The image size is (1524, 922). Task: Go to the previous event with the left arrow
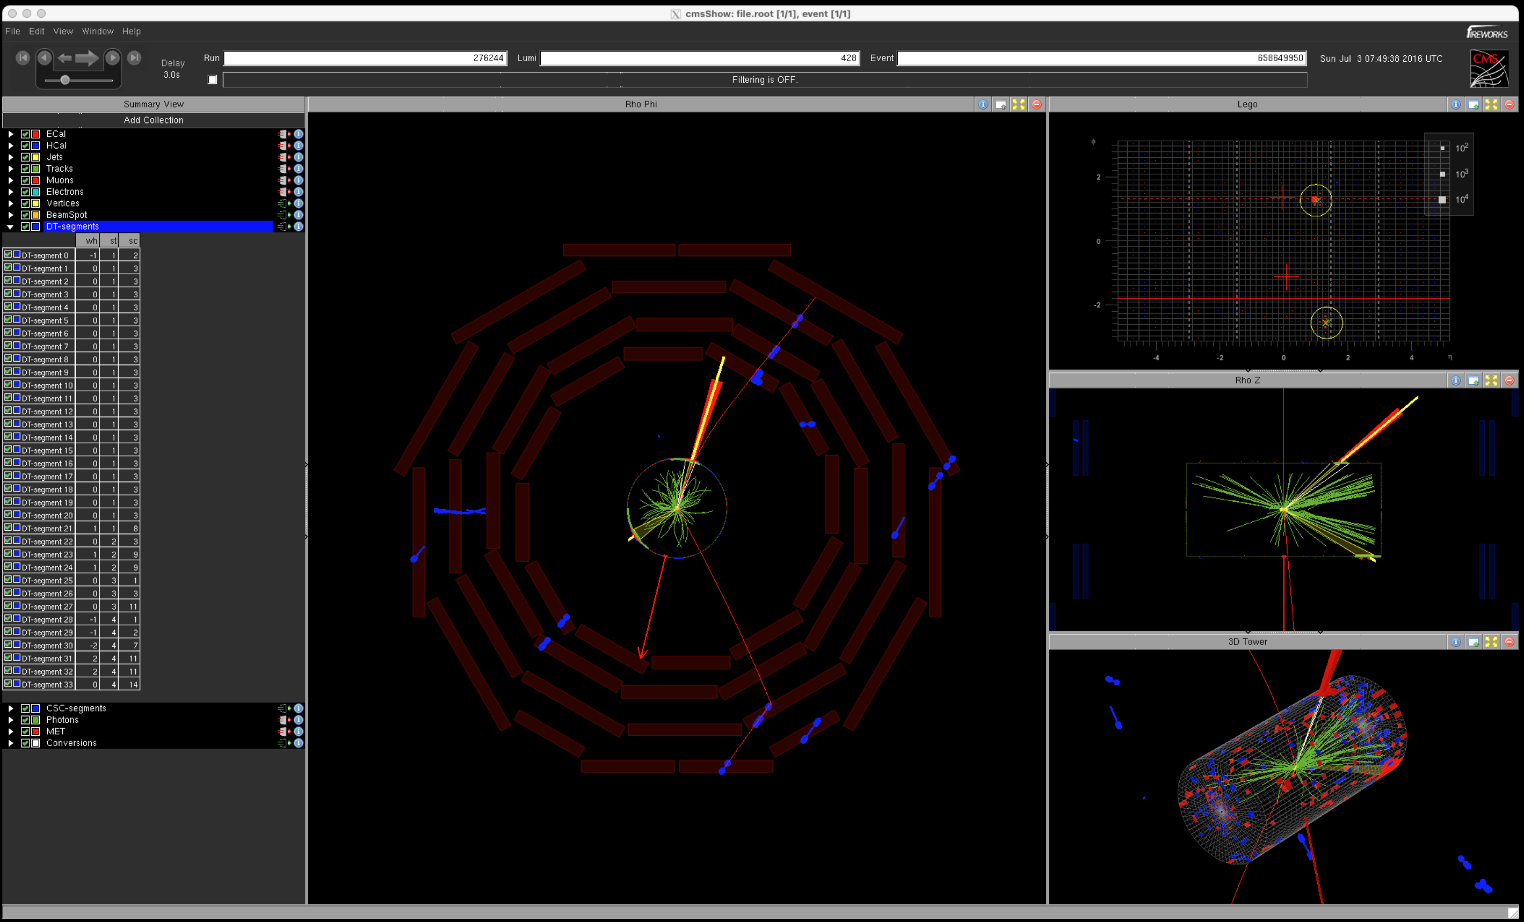[x=65, y=58]
